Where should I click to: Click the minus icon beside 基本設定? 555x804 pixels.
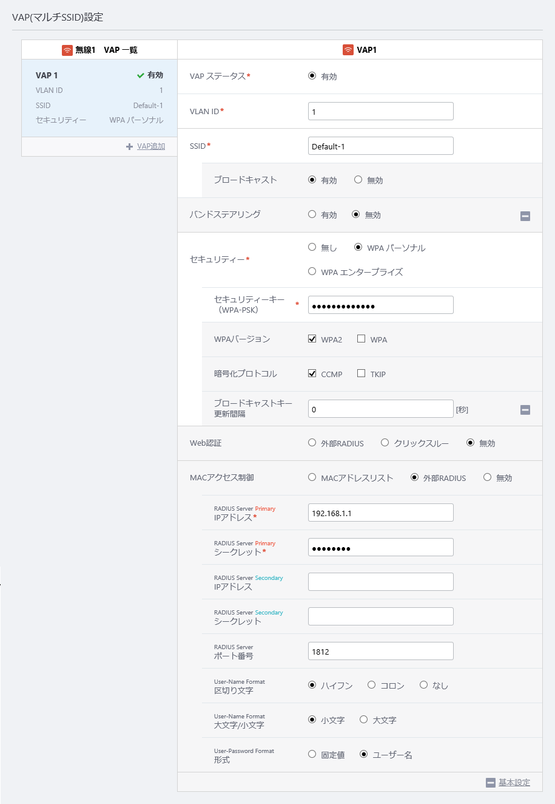coord(491,783)
